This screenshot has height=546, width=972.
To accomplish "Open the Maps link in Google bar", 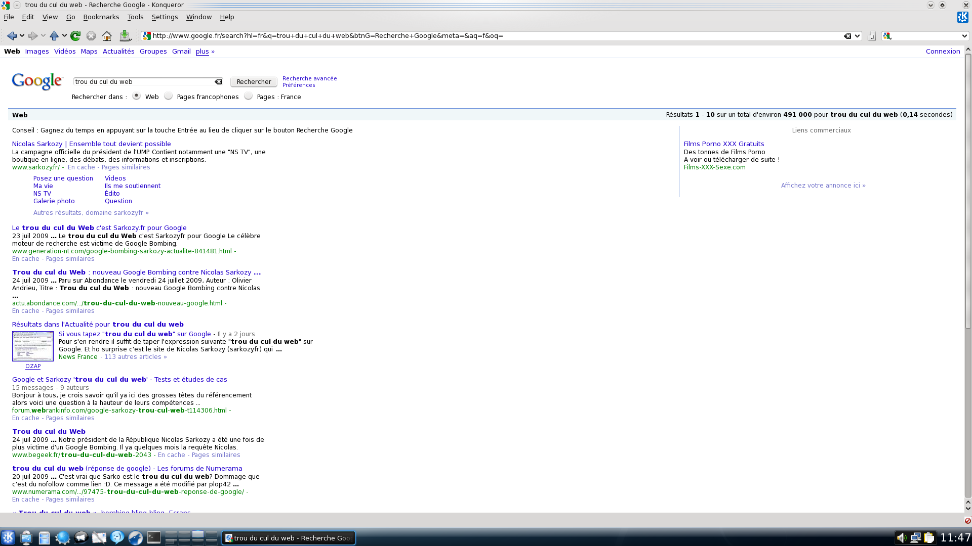I will pyautogui.click(x=89, y=52).
